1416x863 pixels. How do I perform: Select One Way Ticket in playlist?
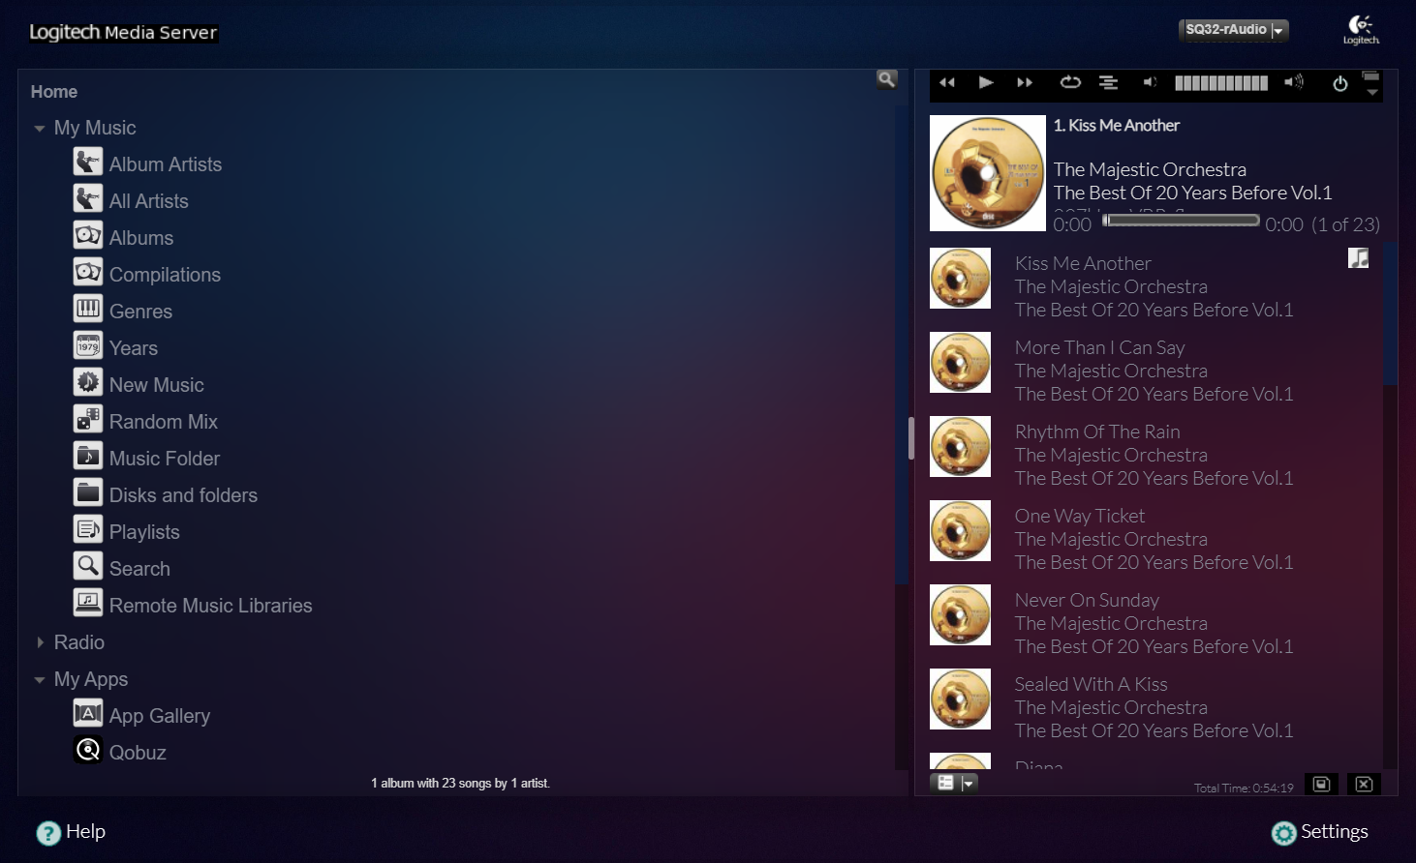[x=1080, y=516]
